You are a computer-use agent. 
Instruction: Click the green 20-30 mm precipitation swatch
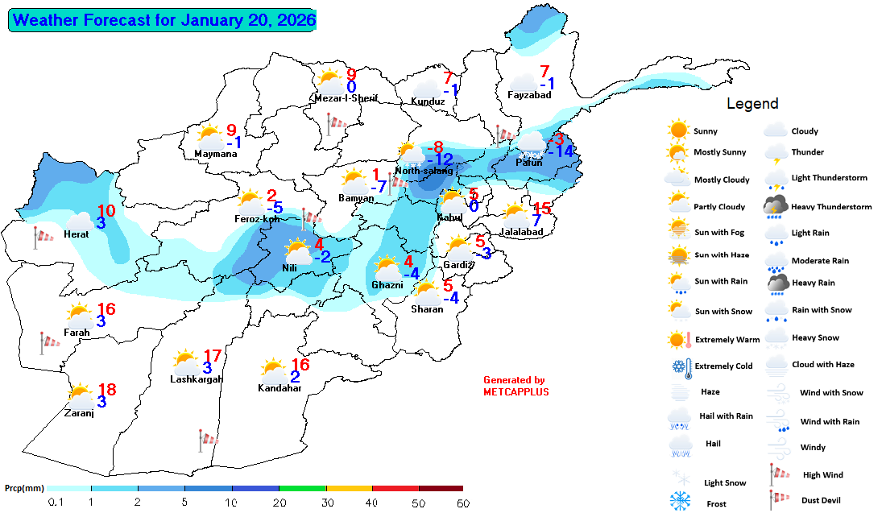302,488
